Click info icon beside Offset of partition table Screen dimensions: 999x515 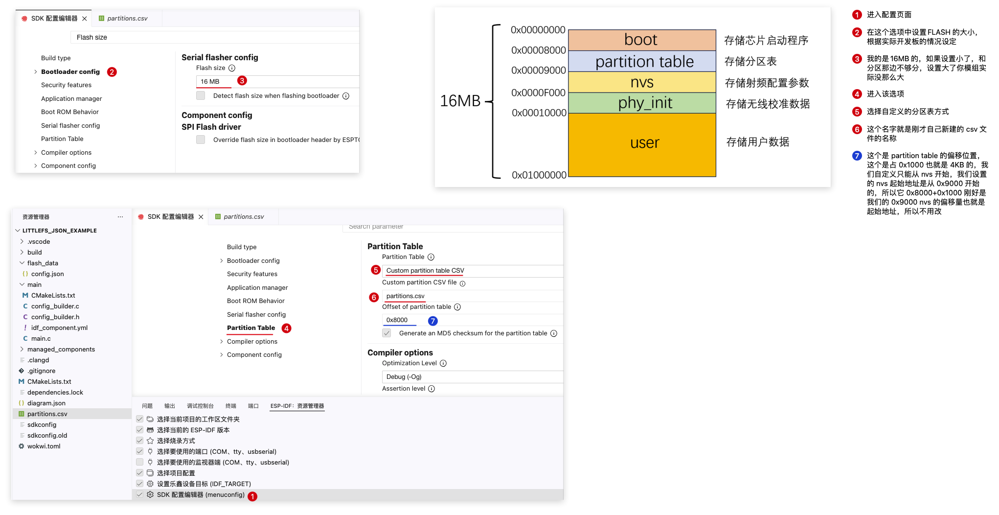click(457, 307)
